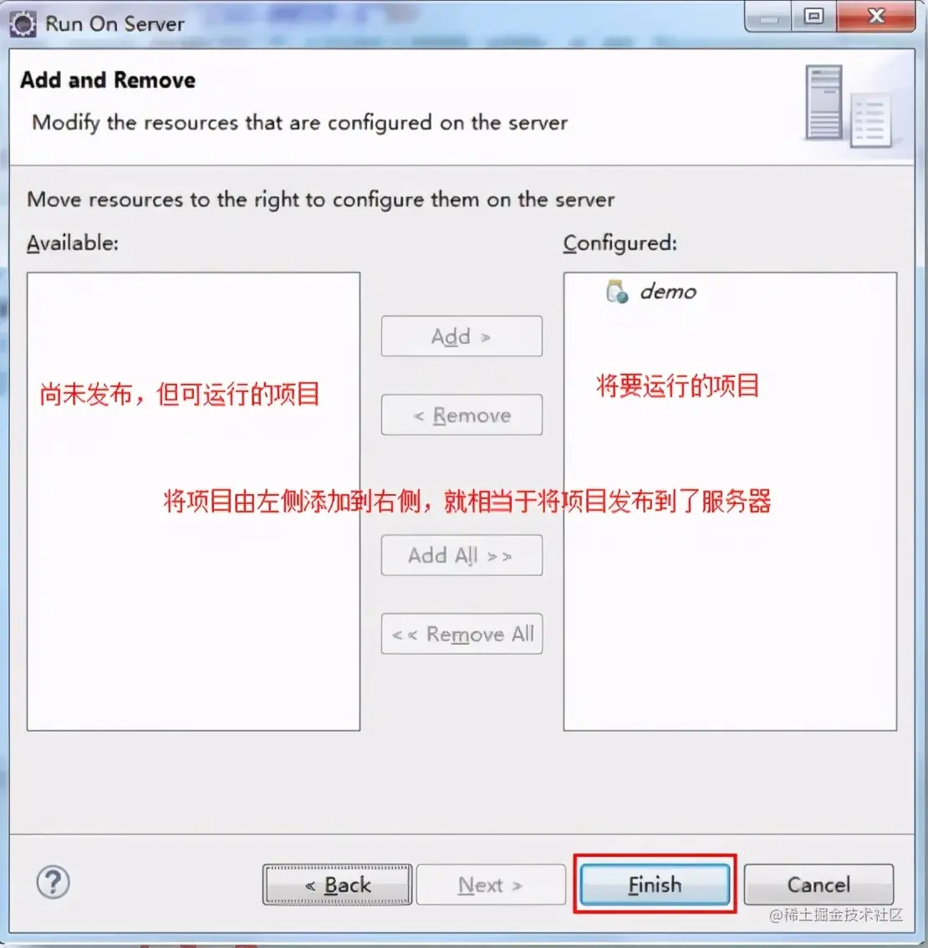Image resolution: width=928 pixels, height=948 pixels.
Task: Click the Eclipse gear icon in title bar
Action: click(x=23, y=23)
